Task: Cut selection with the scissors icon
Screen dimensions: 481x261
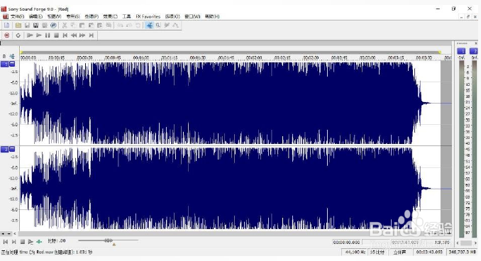Action: tap(65, 26)
